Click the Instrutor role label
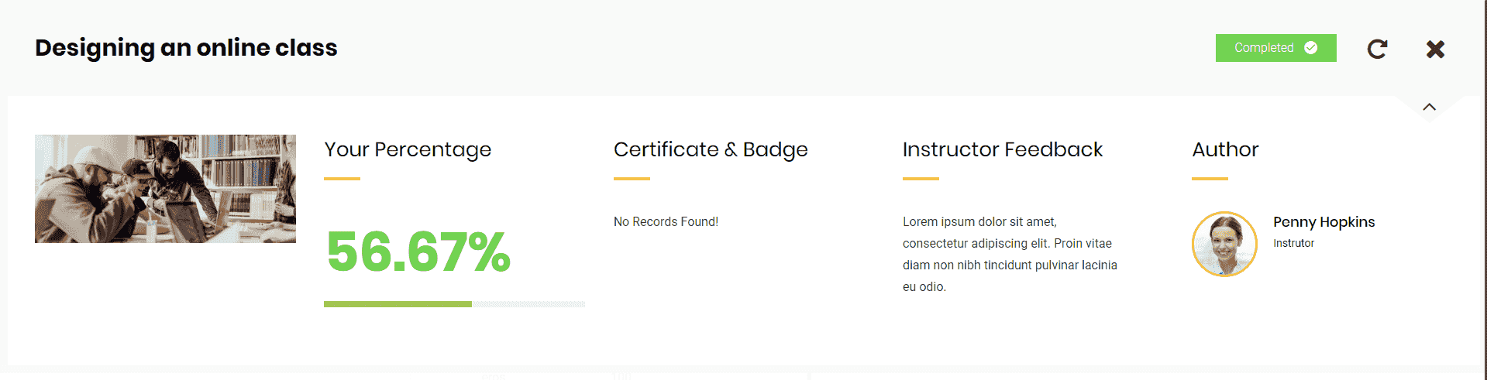The image size is (1487, 380). point(1293,243)
